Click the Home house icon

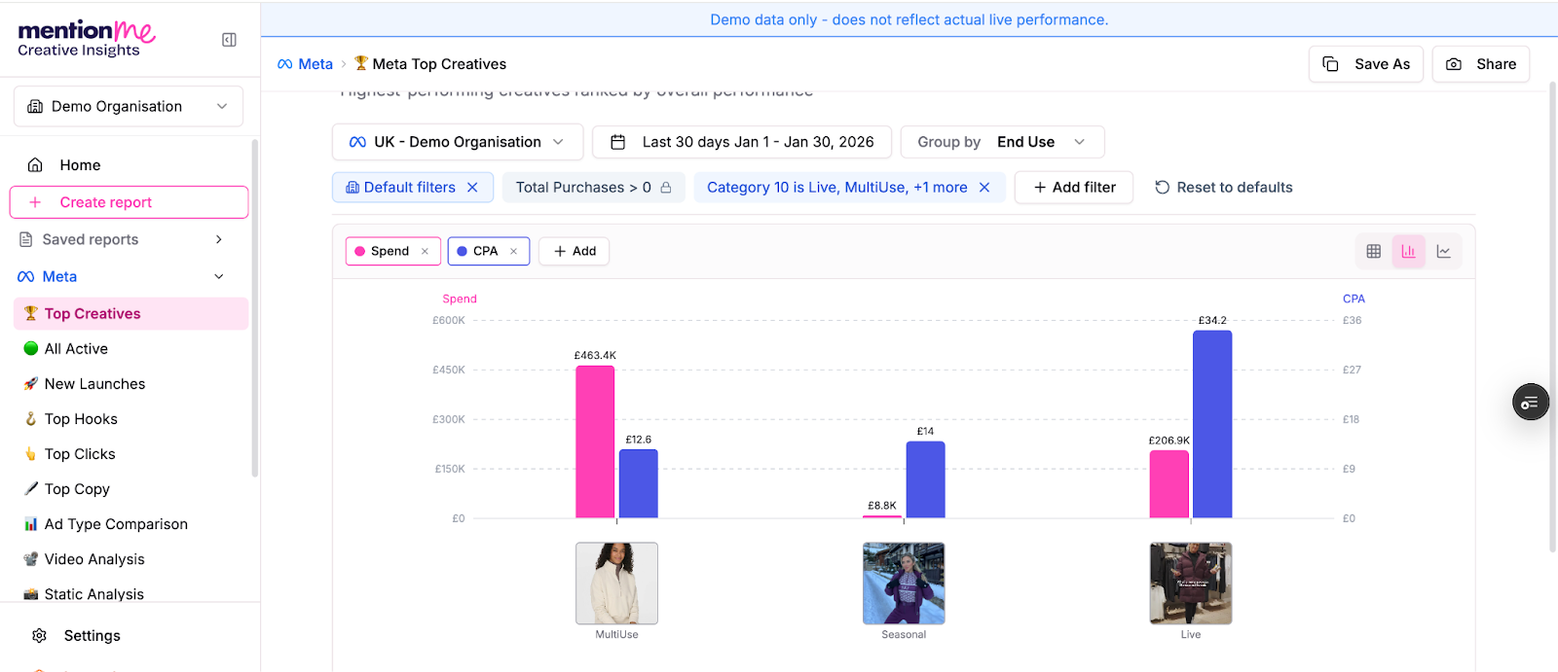coord(35,164)
